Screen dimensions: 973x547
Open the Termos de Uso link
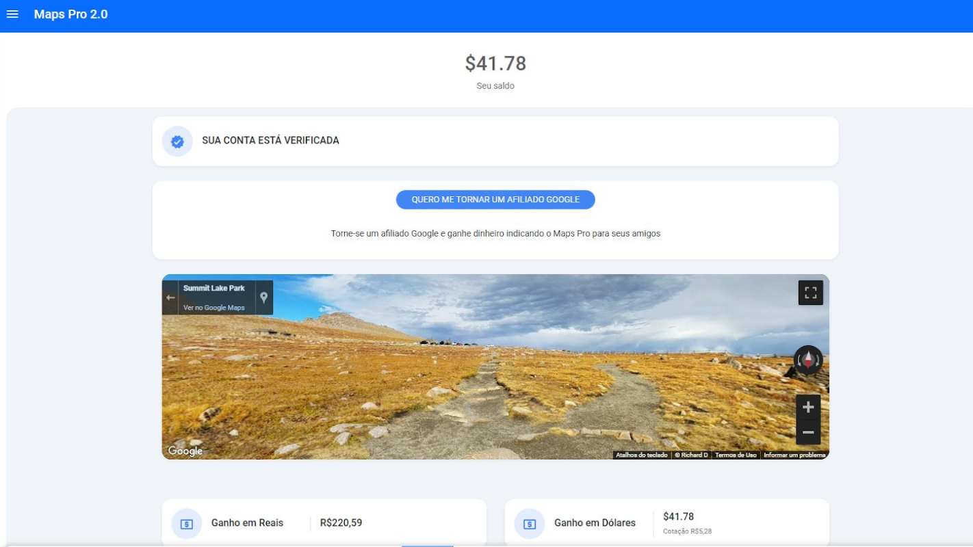coord(736,455)
